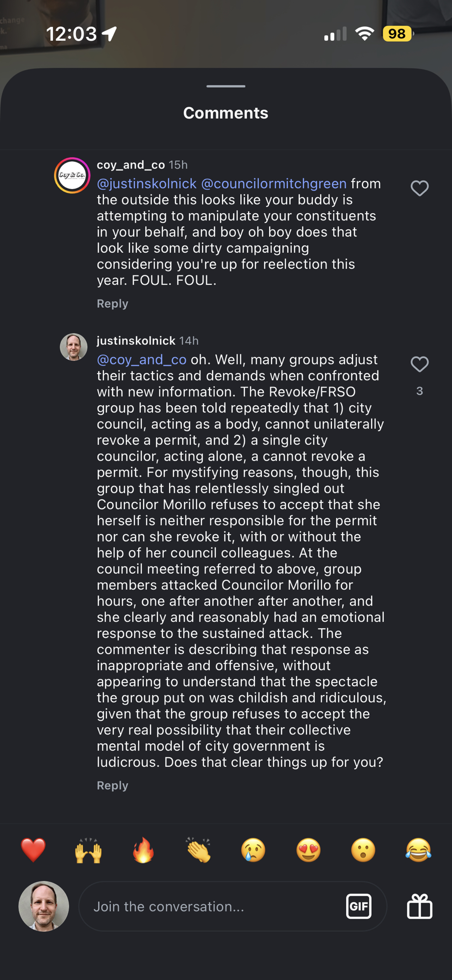
Task: Send the heart-eyes emoji reaction
Action: [x=308, y=850]
